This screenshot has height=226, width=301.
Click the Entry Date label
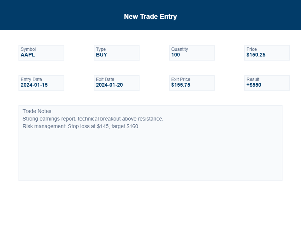31,79
